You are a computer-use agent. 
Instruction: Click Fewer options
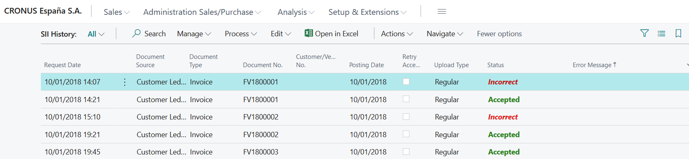pos(499,34)
